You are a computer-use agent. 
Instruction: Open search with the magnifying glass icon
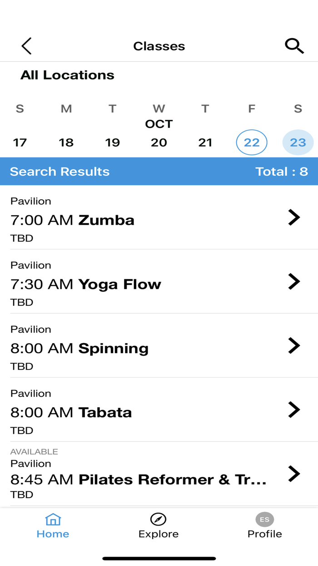pyautogui.click(x=294, y=45)
